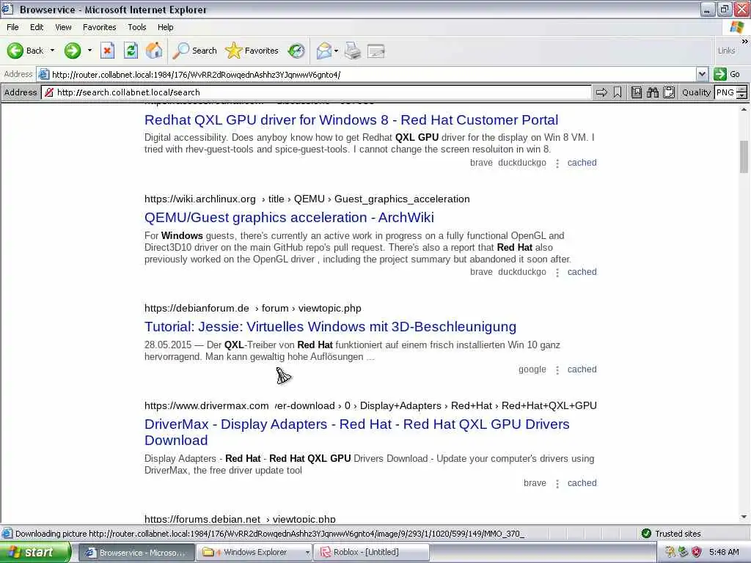The image size is (751, 563).
Task: Click the Browservice taskbar button
Action: pos(136,553)
